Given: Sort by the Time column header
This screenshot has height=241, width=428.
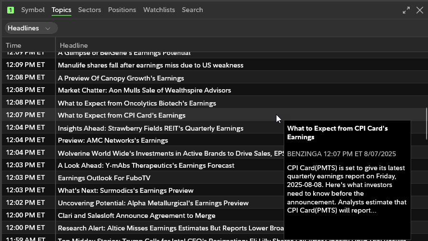Looking at the screenshot, I should click(x=14, y=45).
